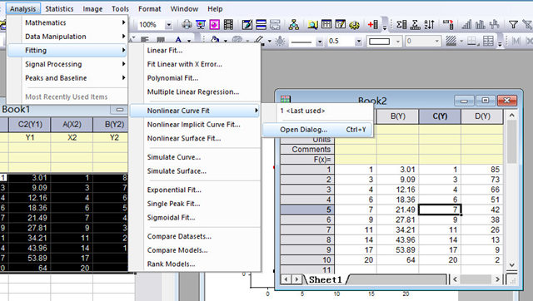Select column header B(Y) in Book2
Image resolution: width=533 pixels, height=301 pixels.
tap(398, 116)
